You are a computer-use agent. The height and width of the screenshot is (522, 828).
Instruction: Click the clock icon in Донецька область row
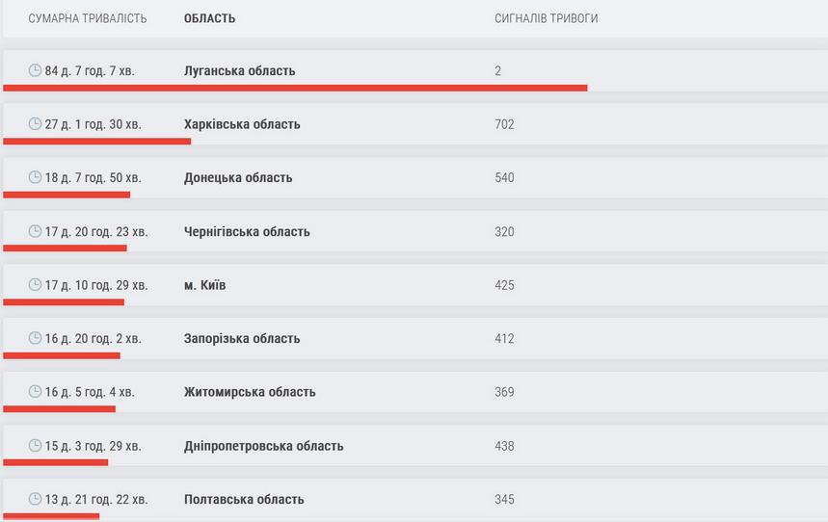point(36,177)
